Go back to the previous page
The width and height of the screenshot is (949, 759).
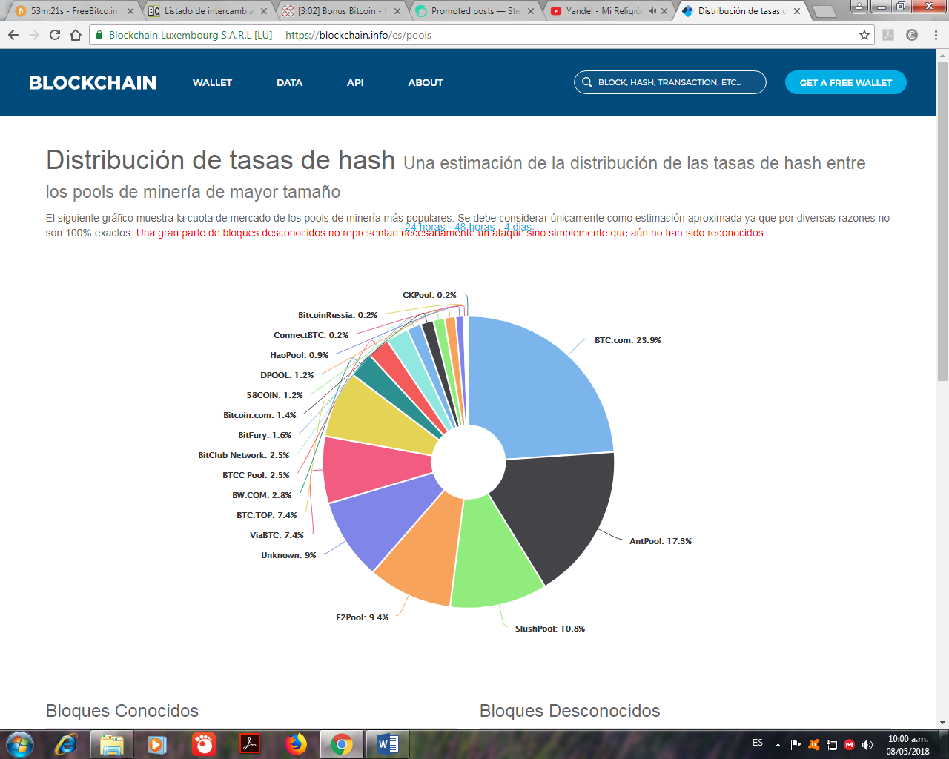coord(13,35)
